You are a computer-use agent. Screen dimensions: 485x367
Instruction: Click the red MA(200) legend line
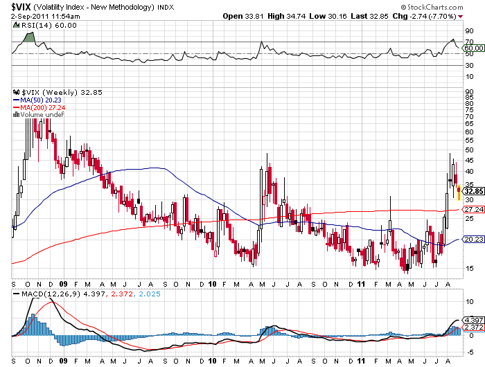[x=16, y=107]
